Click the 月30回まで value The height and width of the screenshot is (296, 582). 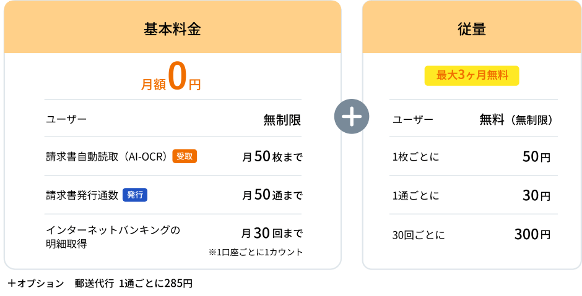click(x=272, y=234)
